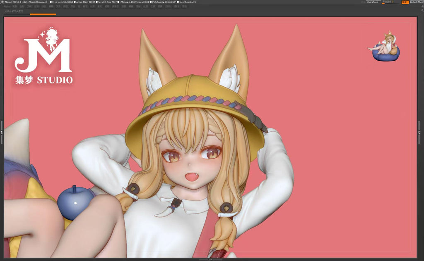Click the CamView figure thumbnail in canvas corner

tap(385, 46)
